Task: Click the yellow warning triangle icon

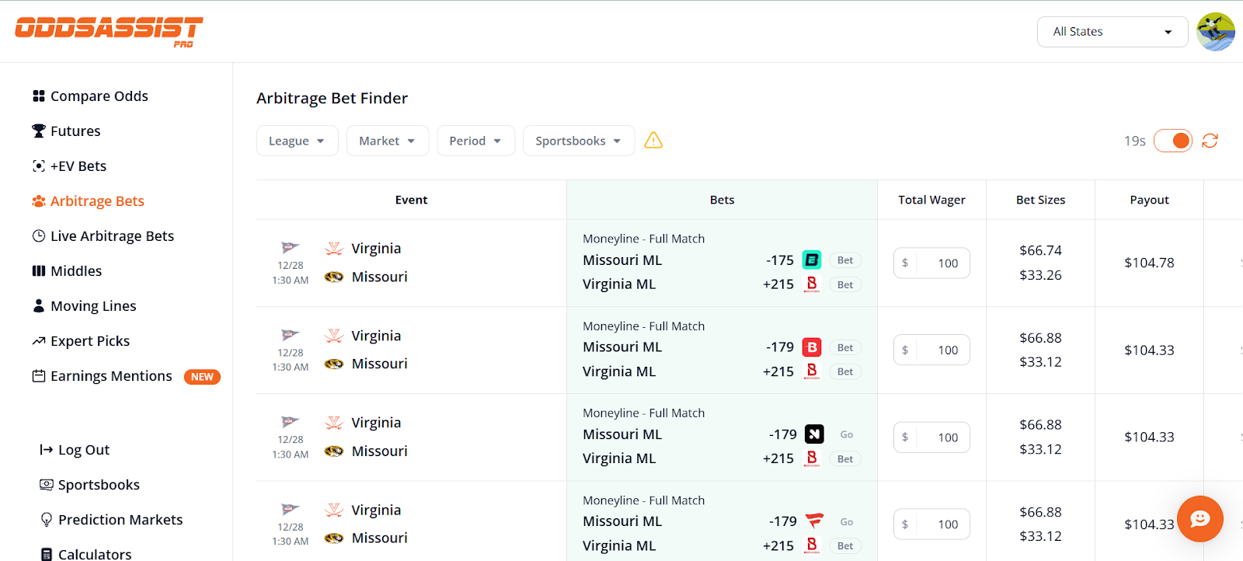Action: (653, 141)
